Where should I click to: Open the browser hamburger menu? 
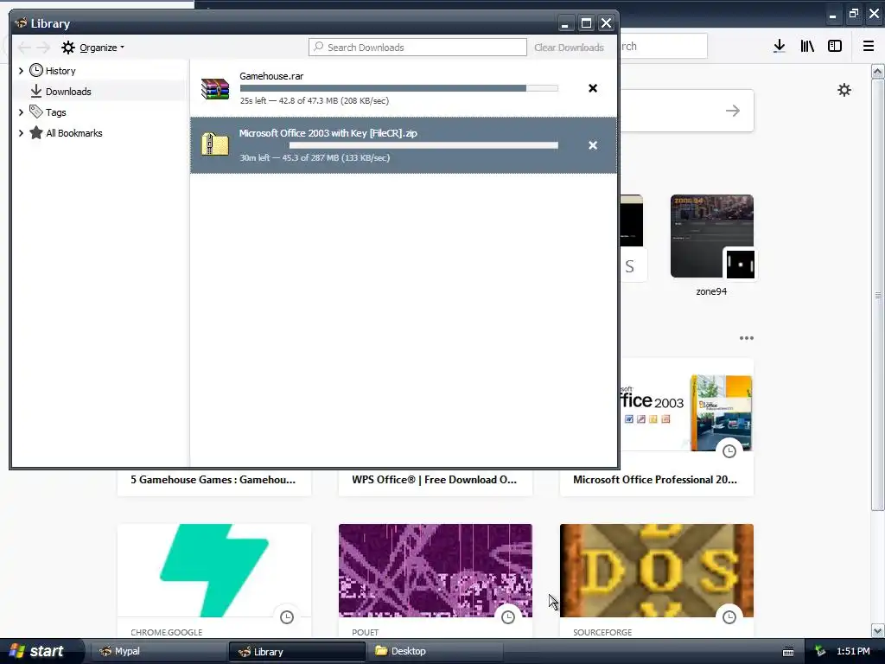coord(869,47)
